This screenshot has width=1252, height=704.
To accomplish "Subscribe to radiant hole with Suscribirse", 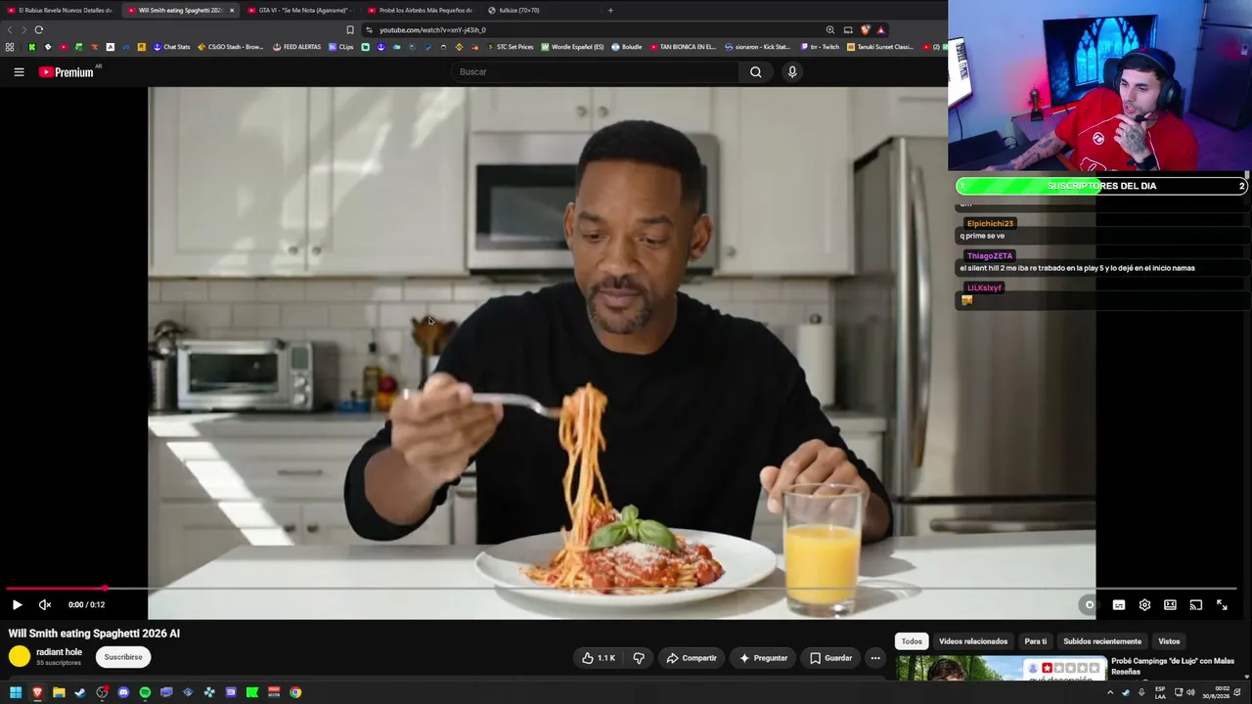I will click(x=123, y=657).
